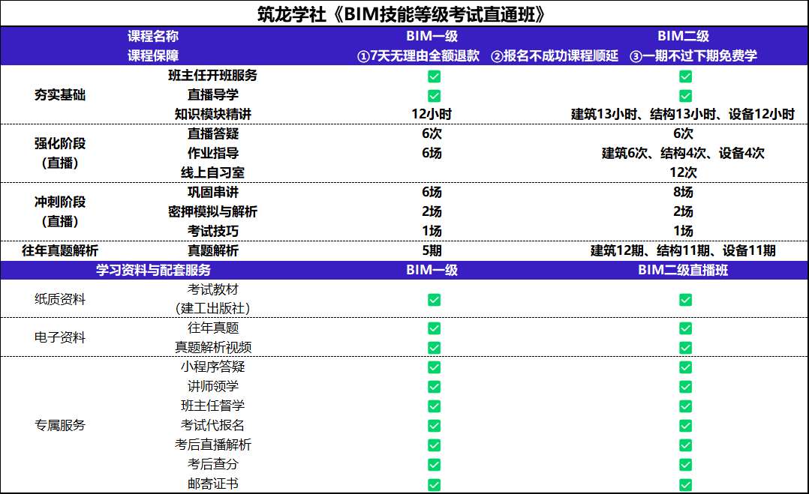This screenshot has width=809, height=494.
Task: Toggle BIM一级 checkbox for 考试代报名
Action: pyautogui.click(x=434, y=425)
